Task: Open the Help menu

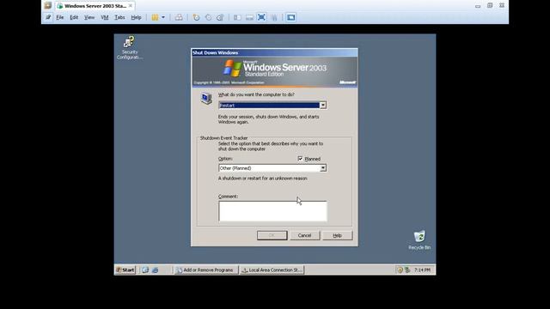Action: click(x=136, y=17)
